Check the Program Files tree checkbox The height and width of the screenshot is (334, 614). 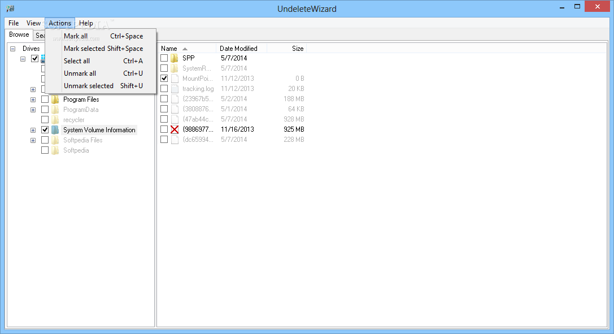pyautogui.click(x=45, y=99)
